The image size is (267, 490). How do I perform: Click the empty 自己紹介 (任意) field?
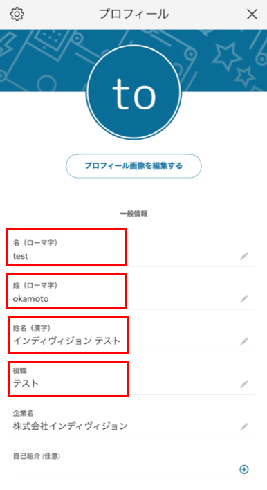(133, 466)
